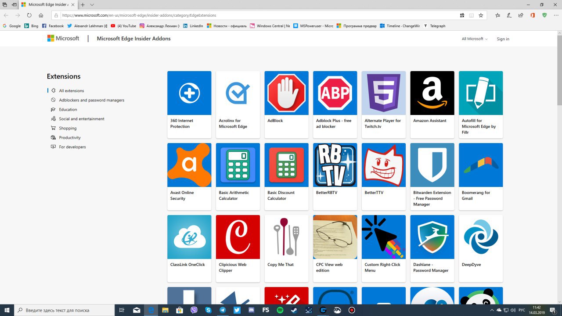Open Spotify from the taskbar
Screen dimensions: 562x316
point(280,310)
